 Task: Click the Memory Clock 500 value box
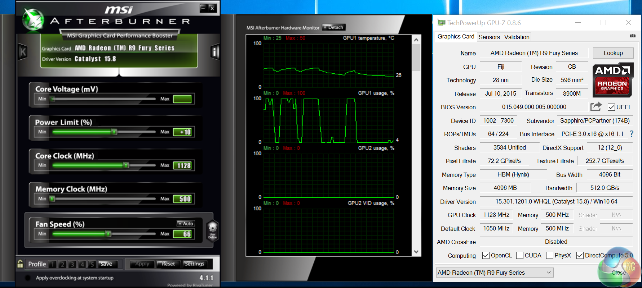182,199
